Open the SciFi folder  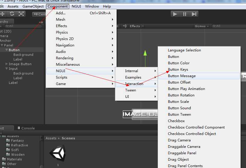(12, 150)
